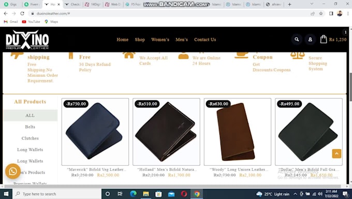Go back using browser back arrow
This screenshot has width=352, height=199.
(x=6, y=13)
